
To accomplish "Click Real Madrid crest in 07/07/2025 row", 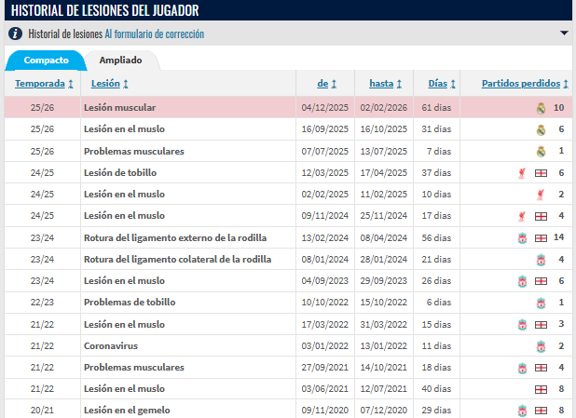I will pyautogui.click(x=541, y=151).
